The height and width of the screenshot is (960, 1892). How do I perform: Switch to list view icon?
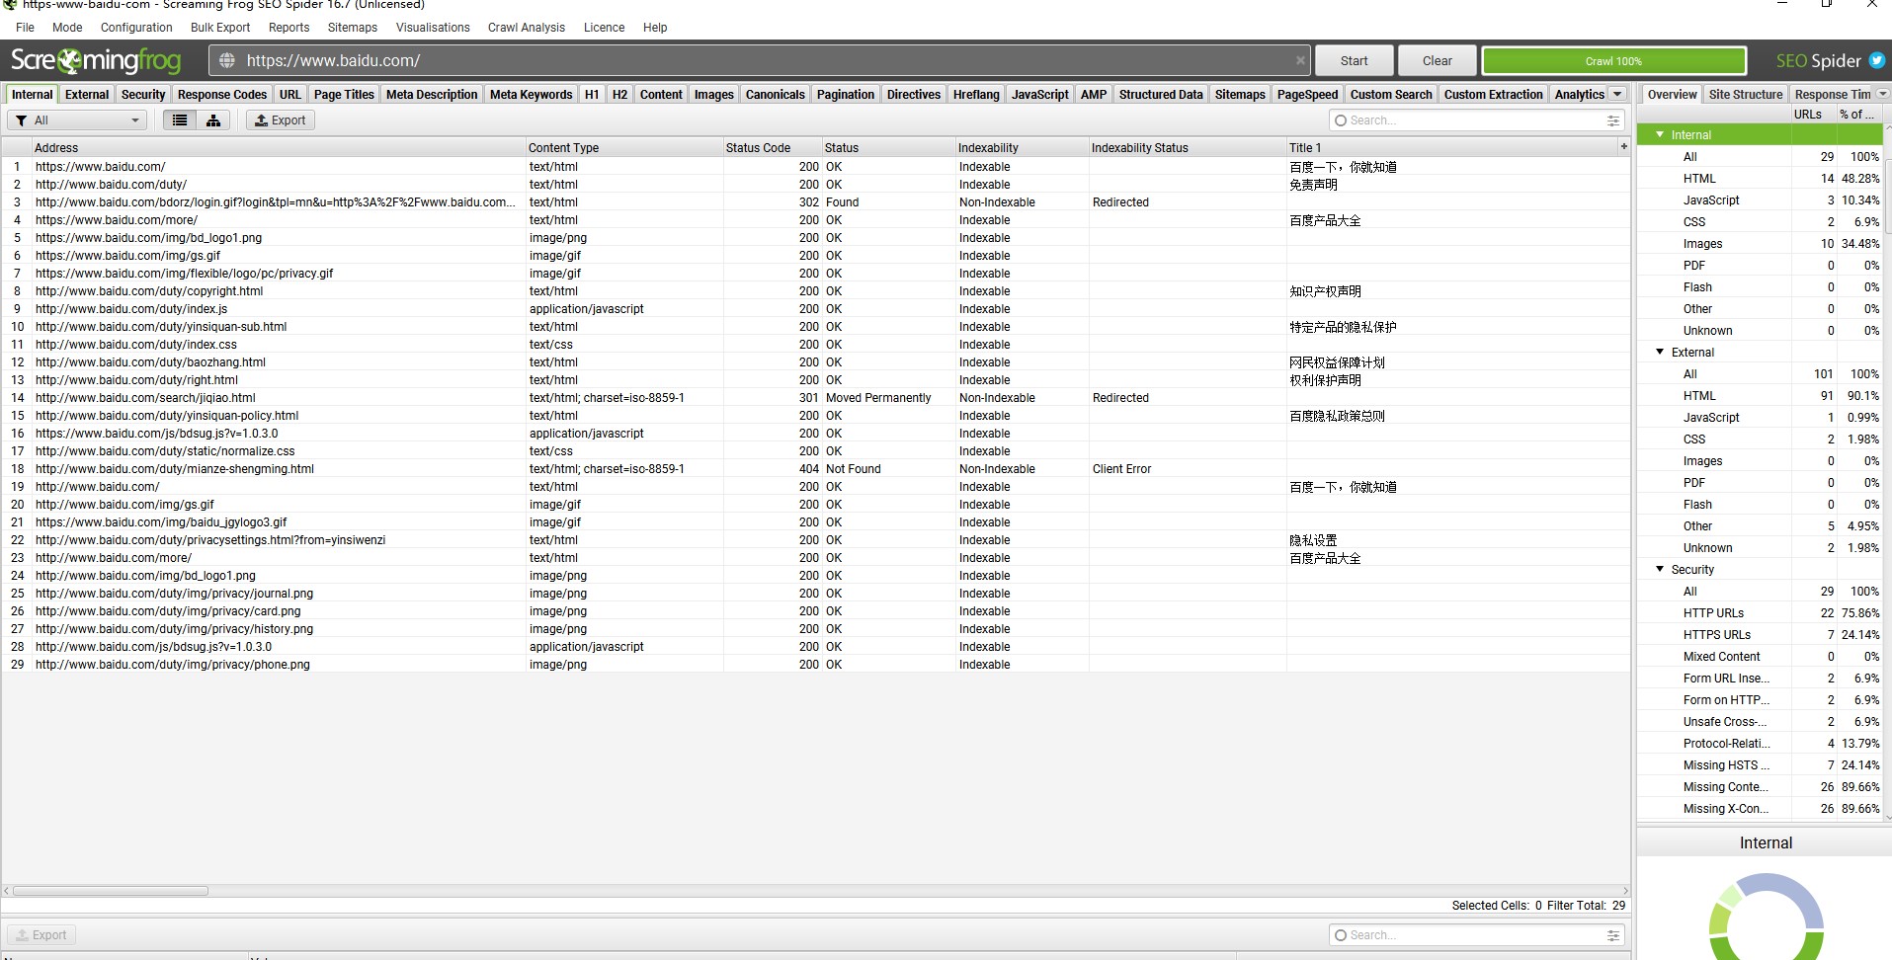coord(180,120)
